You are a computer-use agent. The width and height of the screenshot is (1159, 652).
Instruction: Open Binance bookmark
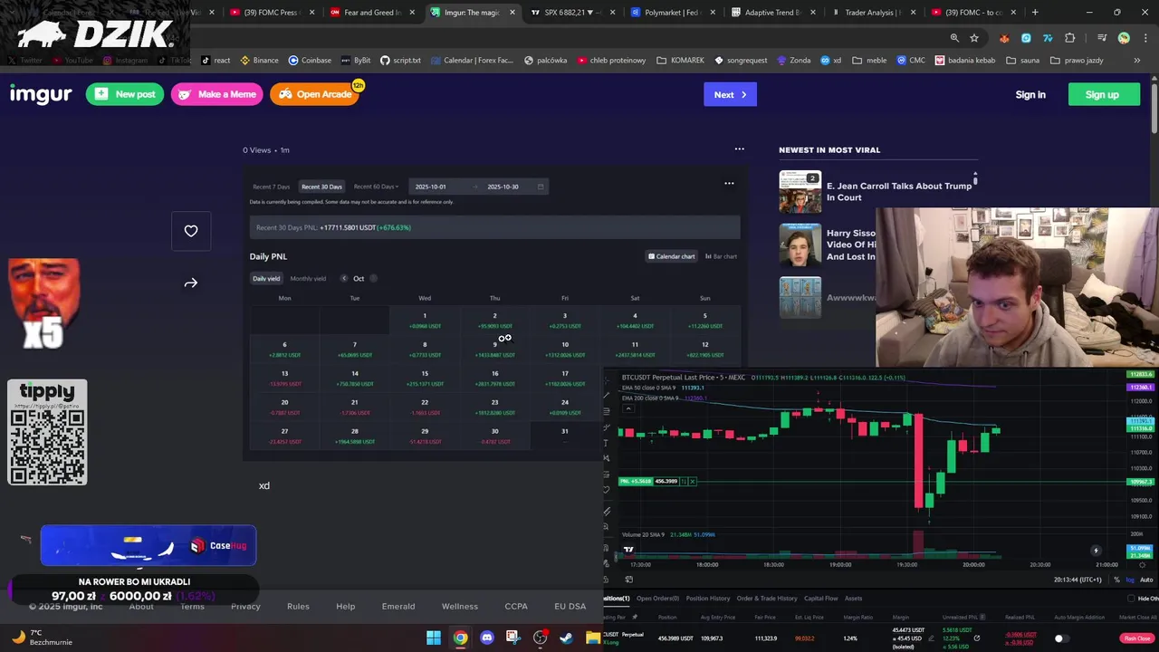259,60
